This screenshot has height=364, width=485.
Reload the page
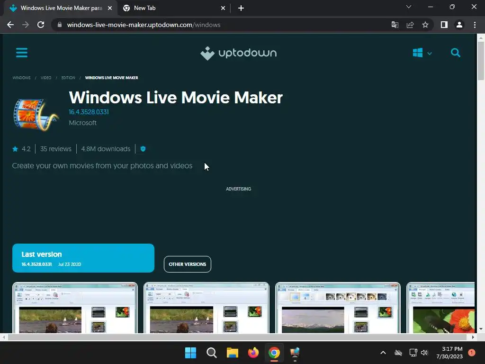tap(41, 25)
